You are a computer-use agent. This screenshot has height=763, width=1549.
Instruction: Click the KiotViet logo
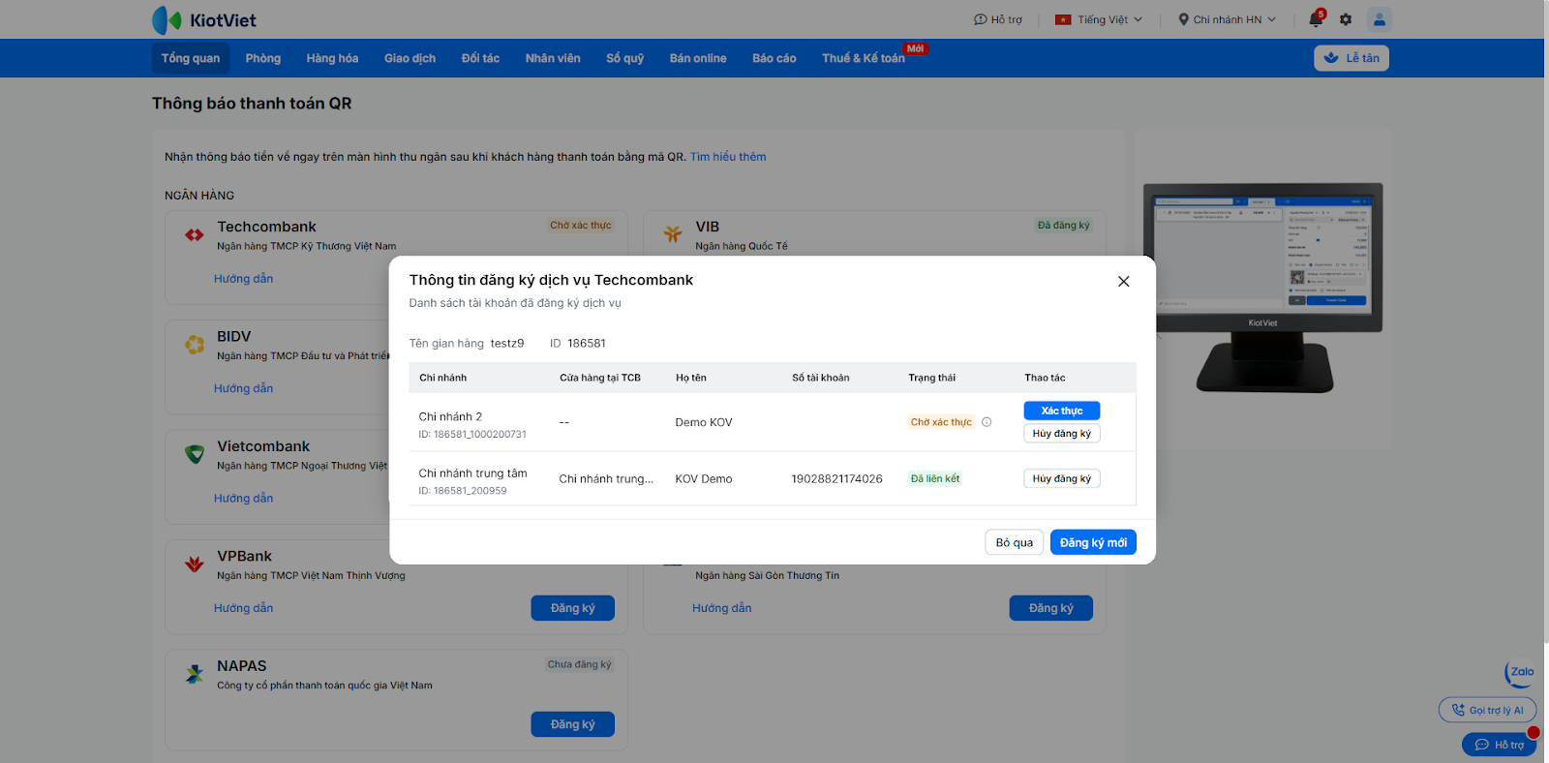coord(204,19)
